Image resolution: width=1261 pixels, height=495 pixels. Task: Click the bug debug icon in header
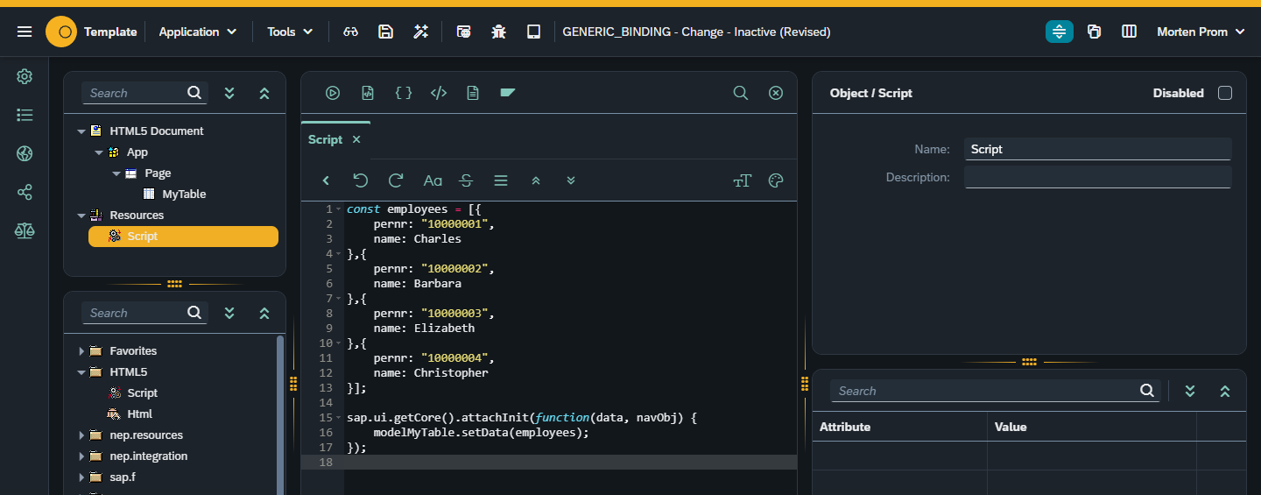[x=498, y=32]
